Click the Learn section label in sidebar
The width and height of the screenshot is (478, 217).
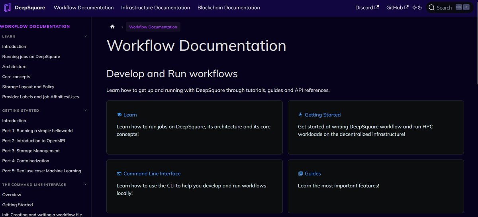tap(9, 36)
